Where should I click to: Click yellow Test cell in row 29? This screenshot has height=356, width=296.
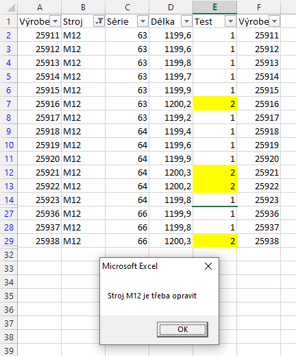coord(214,241)
